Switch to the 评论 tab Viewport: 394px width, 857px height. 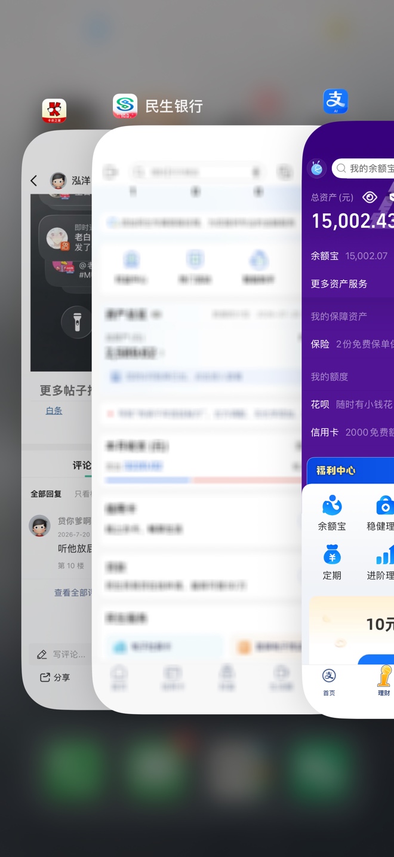click(82, 465)
